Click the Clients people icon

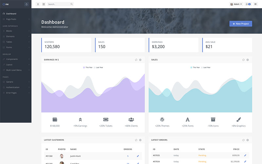pyautogui.click(x=131, y=119)
